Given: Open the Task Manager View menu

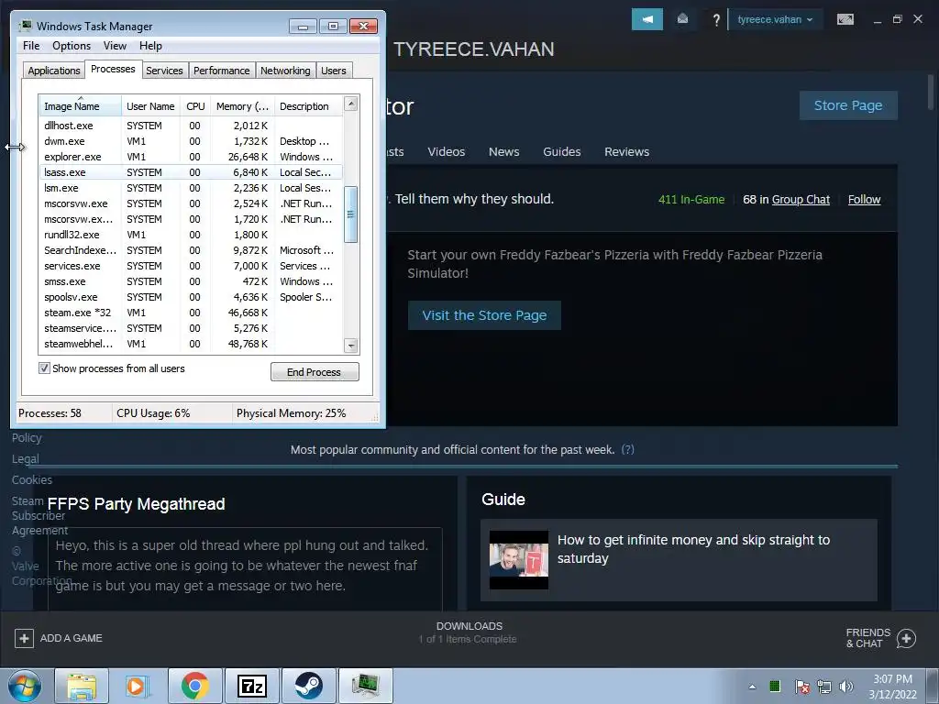Looking at the screenshot, I should pos(115,46).
